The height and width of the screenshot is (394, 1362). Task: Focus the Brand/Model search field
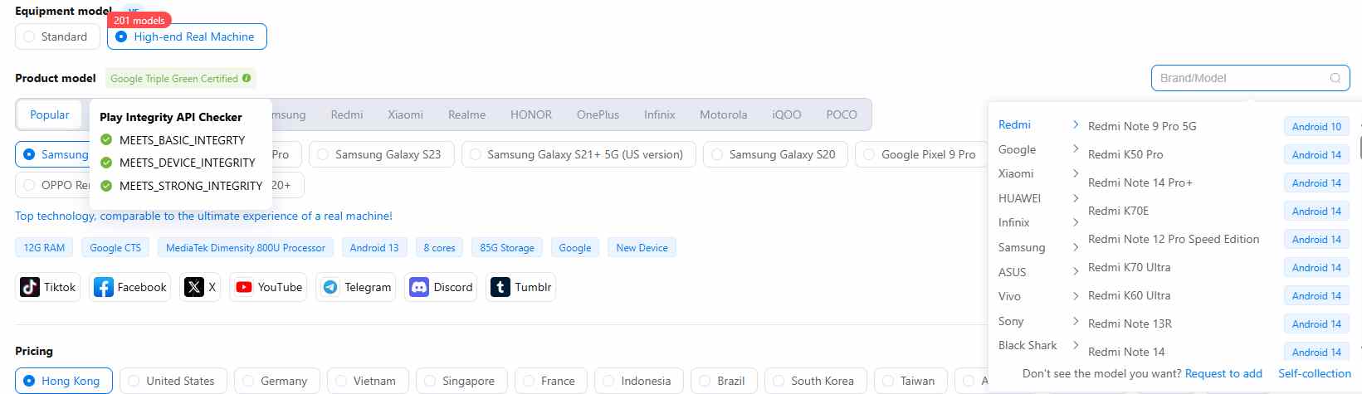pyautogui.click(x=1240, y=78)
